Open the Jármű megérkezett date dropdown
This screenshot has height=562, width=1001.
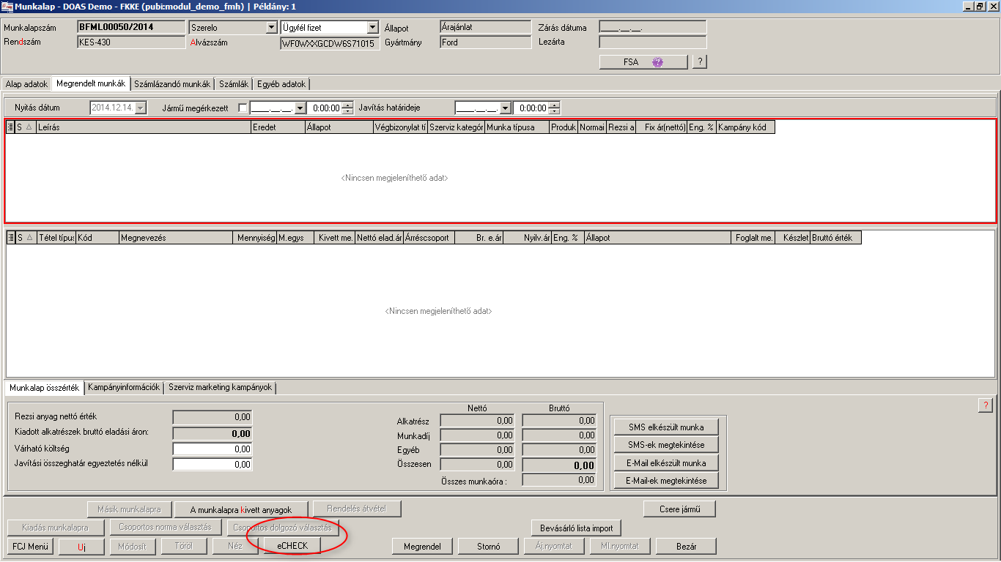pyautogui.click(x=300, y=108)
